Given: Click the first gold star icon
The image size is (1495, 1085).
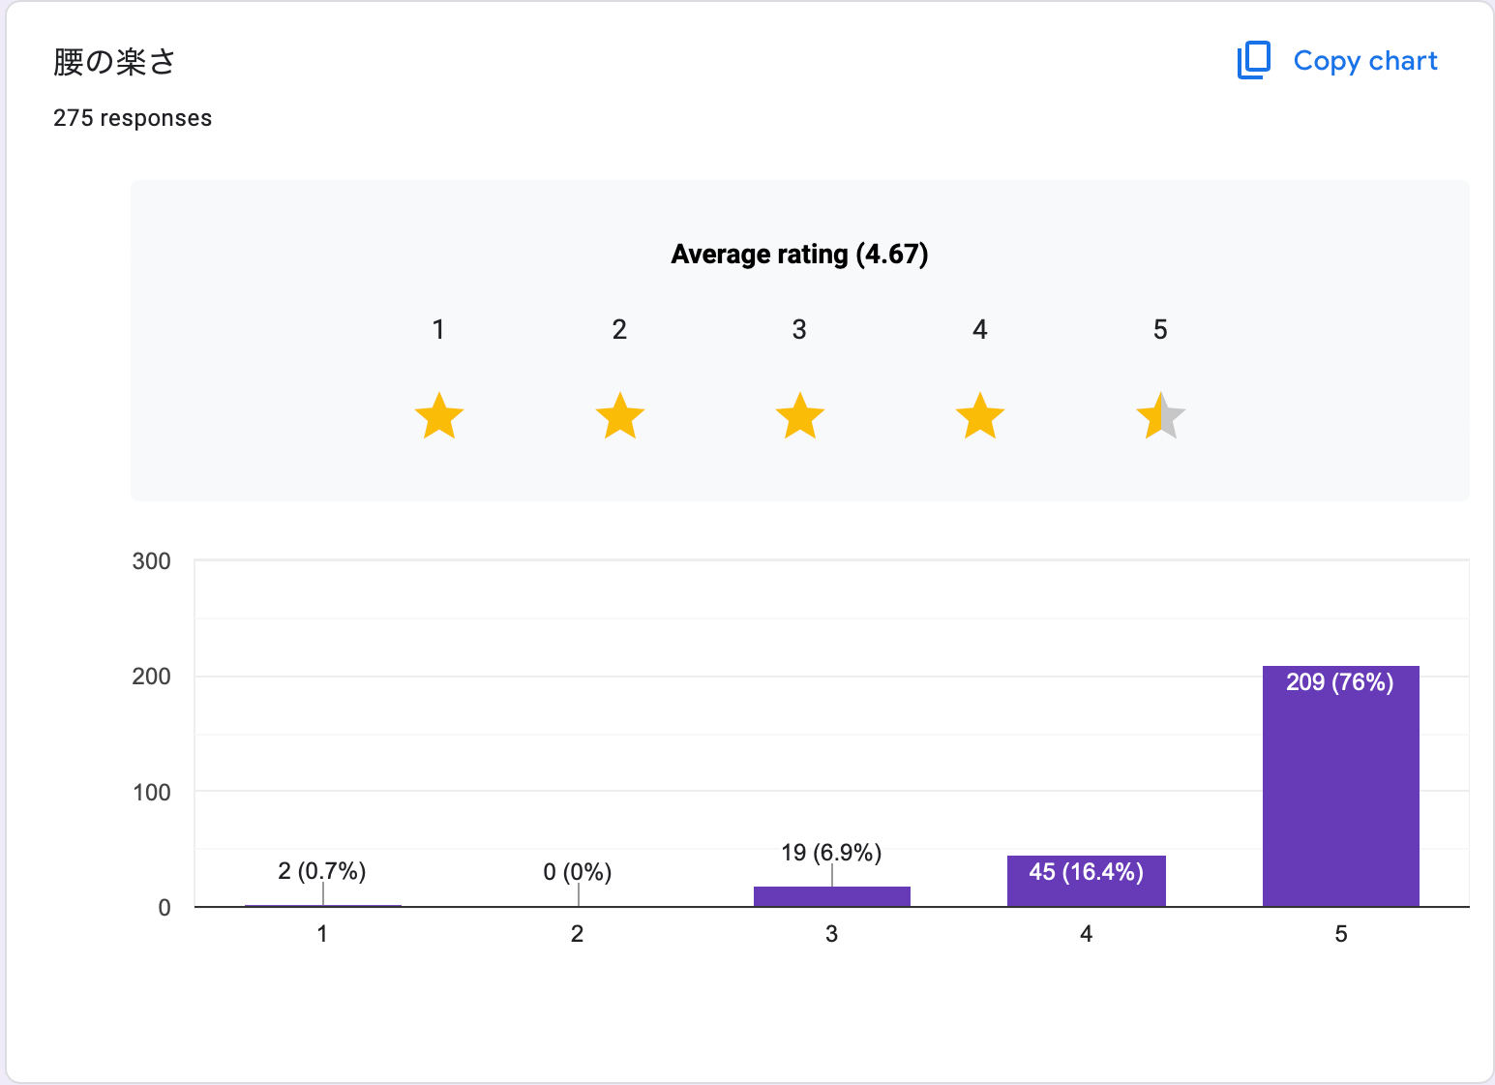Looking at the screenshot, I should (x=439, y=416).
